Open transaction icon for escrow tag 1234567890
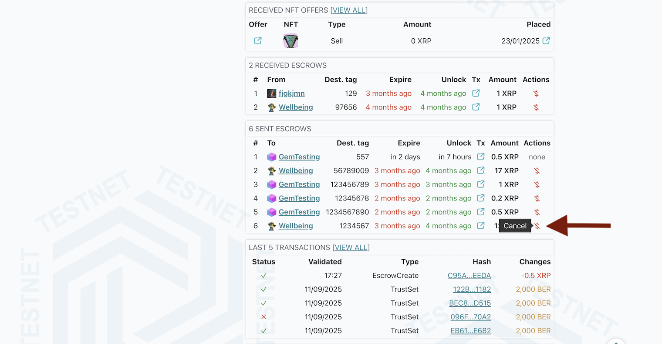The height and width of the screenshot is (344, 662). [x=481, y=212]
